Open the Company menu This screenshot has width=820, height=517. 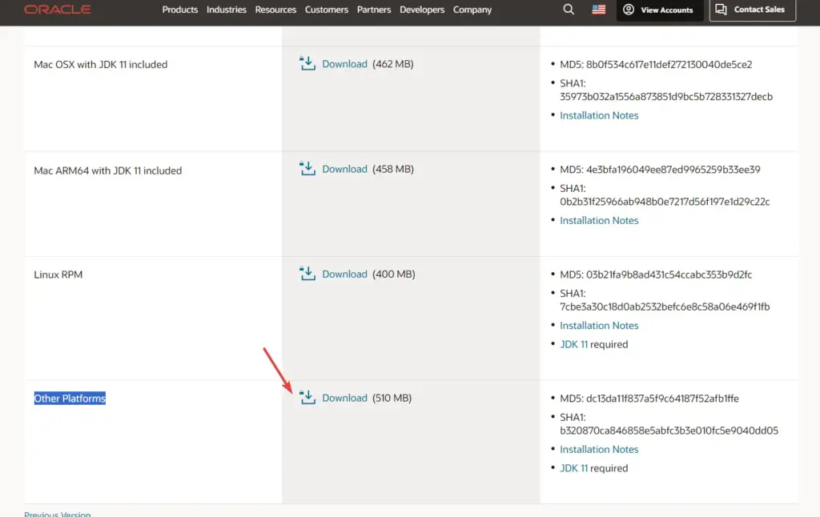pyautogui.click(x=472, y=10)
